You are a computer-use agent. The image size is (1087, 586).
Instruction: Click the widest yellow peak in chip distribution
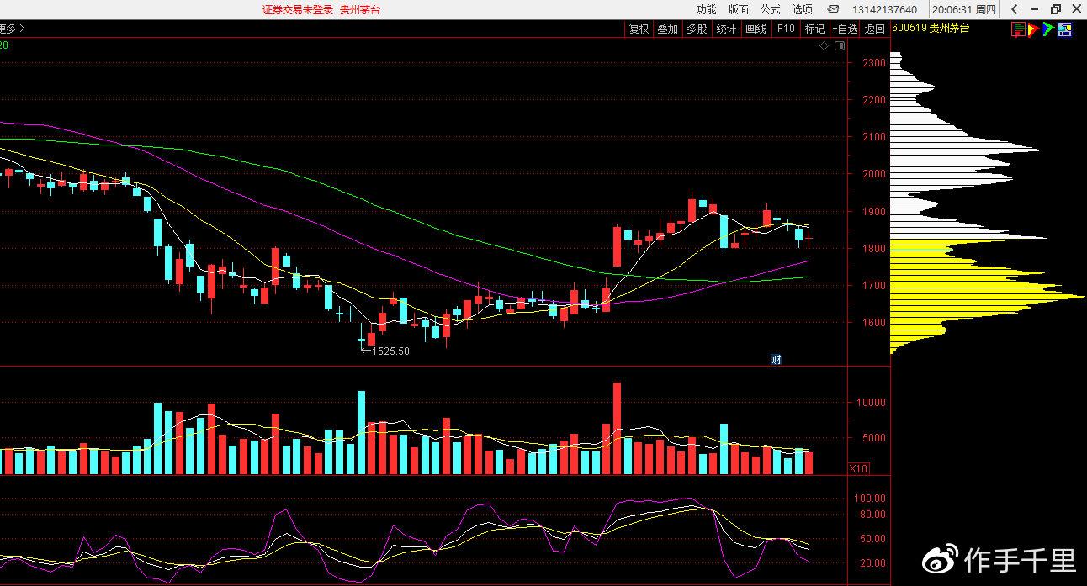coord(988,297)
